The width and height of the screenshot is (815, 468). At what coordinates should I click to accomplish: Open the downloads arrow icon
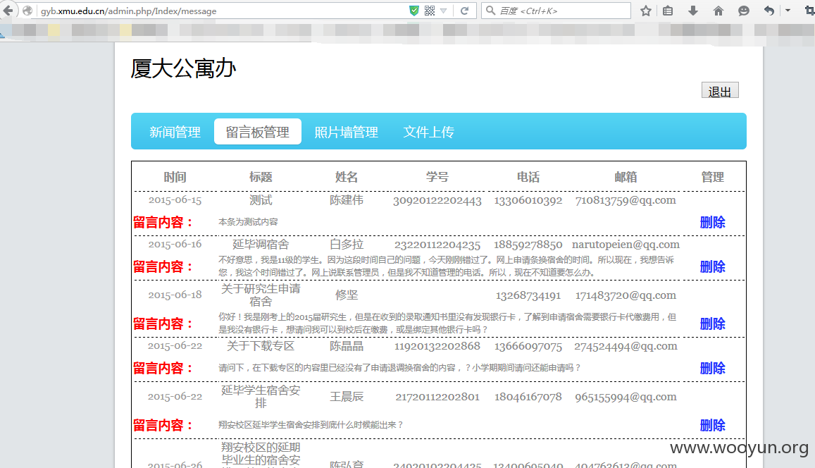click(x=693, y=11)
